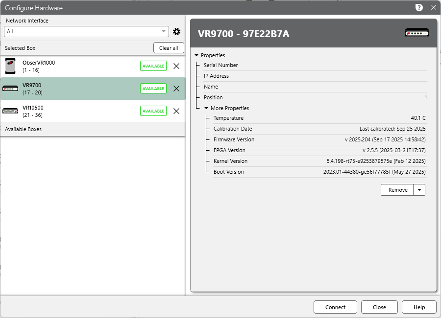The image size is (441, 318).
Task: Click the VR9700 header device image
Action: [417, 33]
